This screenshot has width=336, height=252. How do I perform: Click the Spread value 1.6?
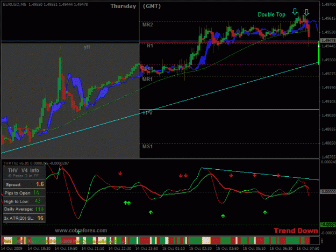pyautogui.click(x=40, y=184)
